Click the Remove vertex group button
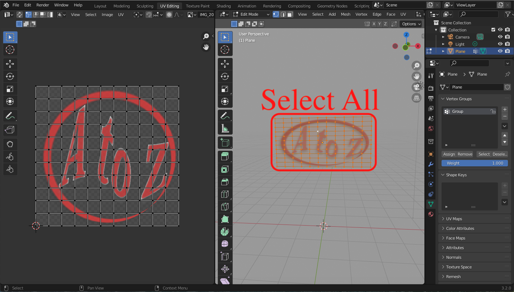The height and width of the screenshot is (292, 514). tap(465, 154)
